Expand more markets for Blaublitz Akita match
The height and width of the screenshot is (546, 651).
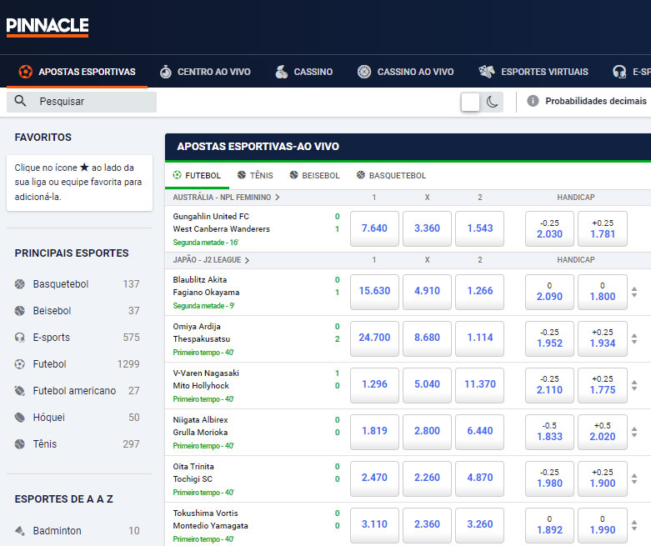[634, 292]
